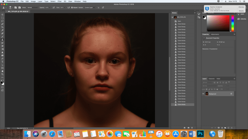
Task: Open the Learn panel
Action: [241, 14]
